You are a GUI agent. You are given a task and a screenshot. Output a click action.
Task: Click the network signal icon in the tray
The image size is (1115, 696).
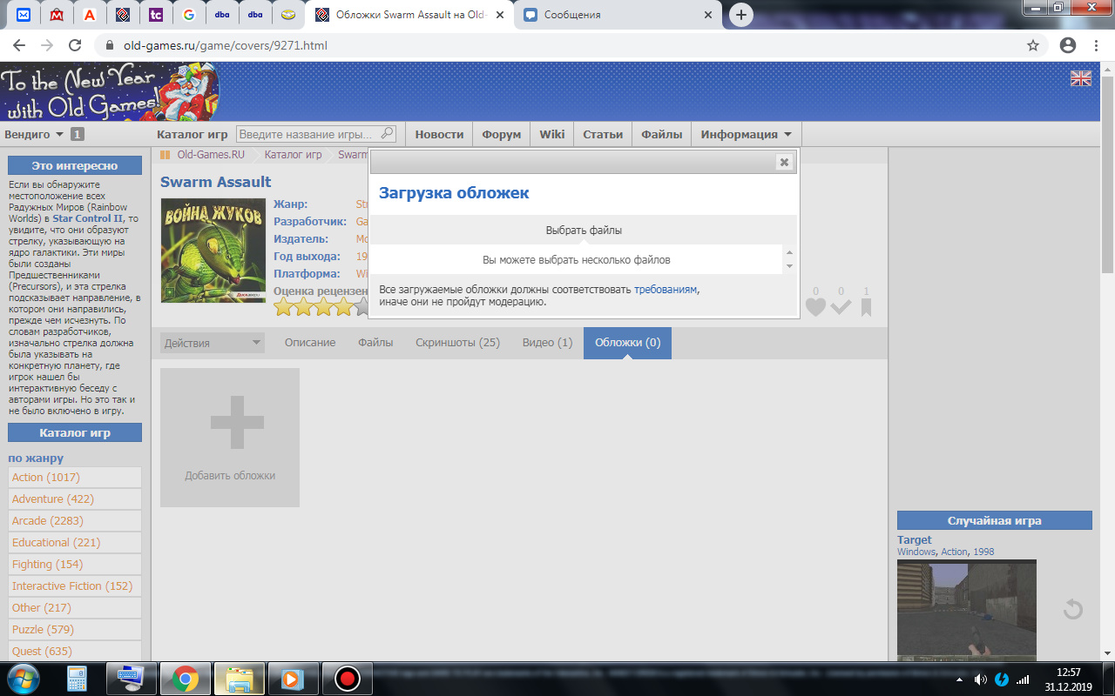[1024, 679]
